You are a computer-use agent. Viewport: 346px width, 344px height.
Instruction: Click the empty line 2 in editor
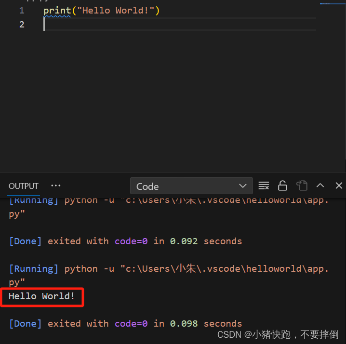coord(180,24)
